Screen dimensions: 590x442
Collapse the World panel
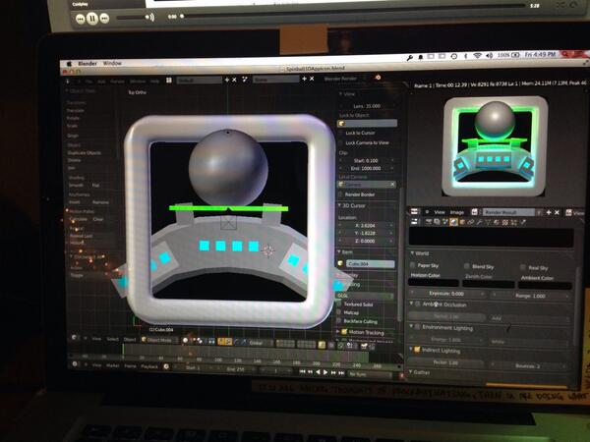pyautogui.click(x=412, y=253)
